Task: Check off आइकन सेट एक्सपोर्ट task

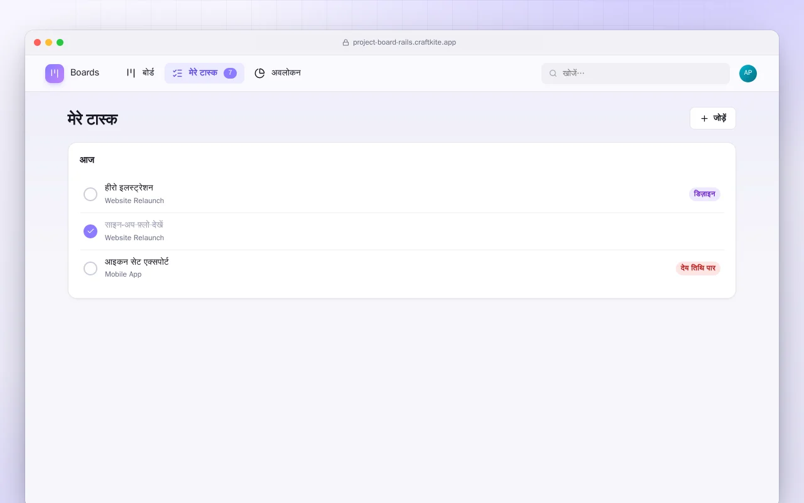Action: [90, 268]
